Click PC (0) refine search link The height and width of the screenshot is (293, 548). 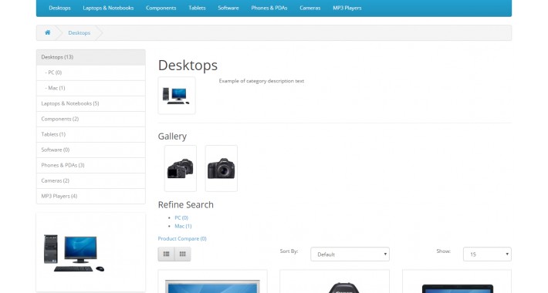(x=181, y=217)
